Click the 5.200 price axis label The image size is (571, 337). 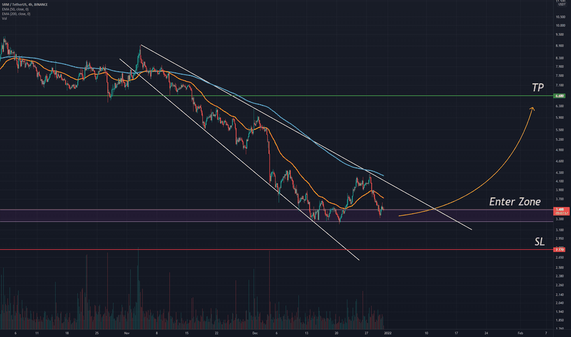coord(561,140)
